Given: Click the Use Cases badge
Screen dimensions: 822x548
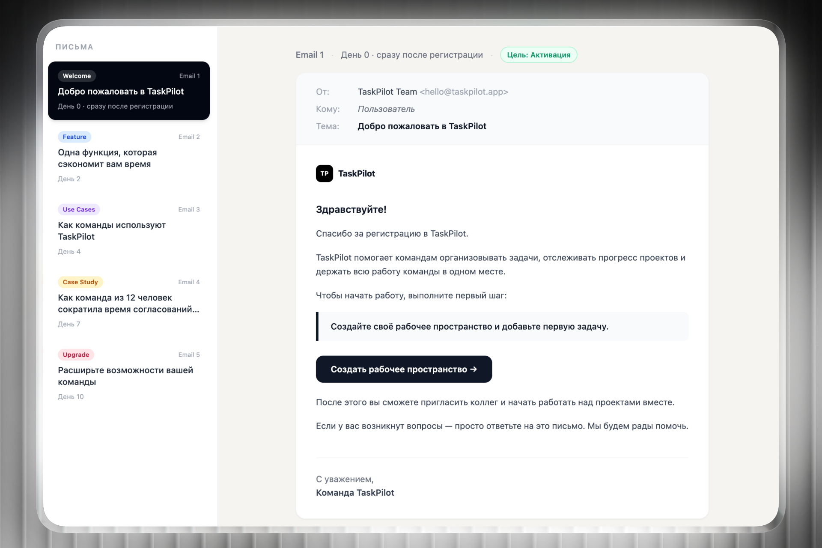Looking at the screenshot, I should pos(79,209).
